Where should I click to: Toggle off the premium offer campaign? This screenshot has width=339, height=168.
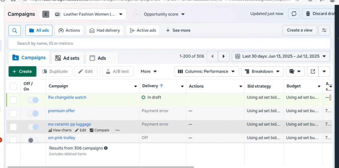pos(33,113)
